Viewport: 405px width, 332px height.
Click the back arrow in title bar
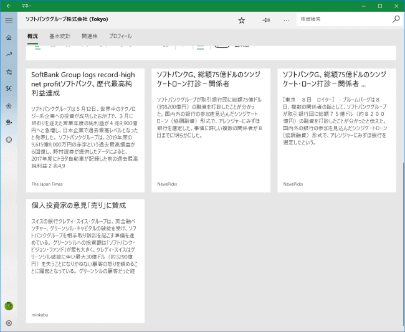click(9, 6)
